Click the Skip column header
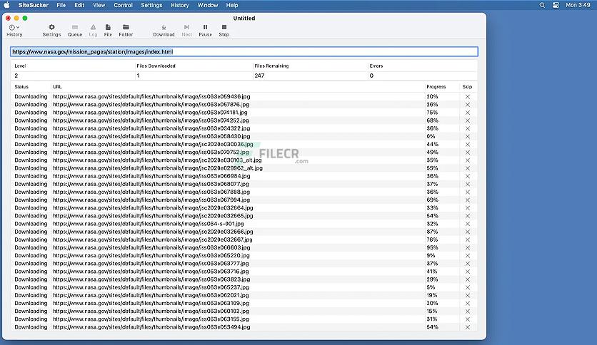The height and width of the screenshot is (345, 597). 467,87
